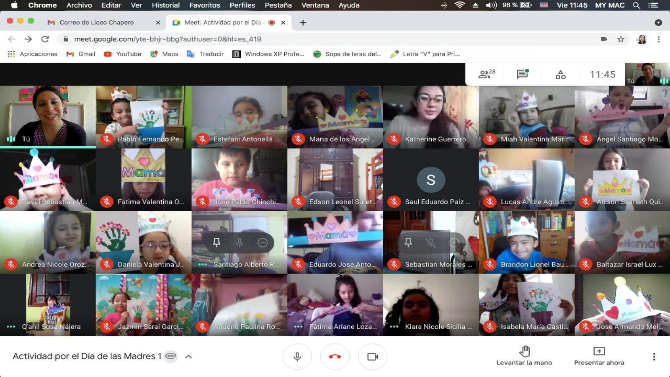Screen dimensions: 670x377
Task: Open the participants list showing 28
Action: pyautogui.click(x=487, y=74)
